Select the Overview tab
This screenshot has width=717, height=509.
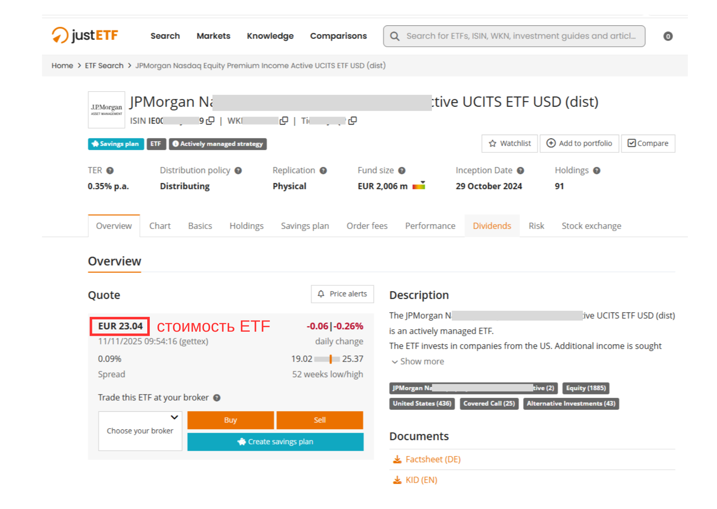(114, 226)
